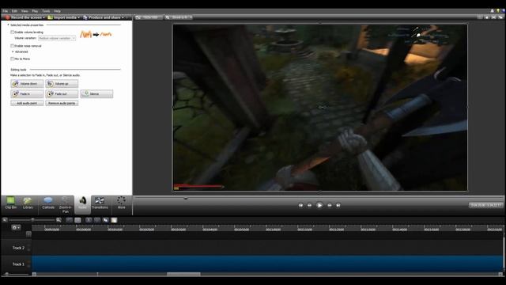Click the editing dimensions button above preview
Image resolution: width=506 pixels, height=285 pixels.
(x=149, y=17)
